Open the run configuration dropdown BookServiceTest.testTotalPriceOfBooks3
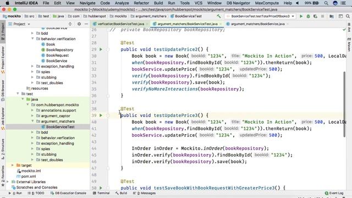Screen dimensions: 352x198 point(260,16)
